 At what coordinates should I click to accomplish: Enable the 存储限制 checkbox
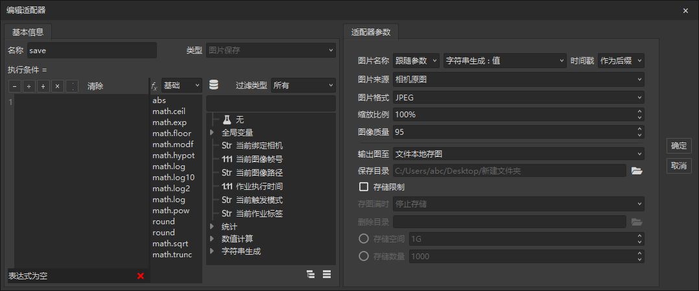coord(364,187)
